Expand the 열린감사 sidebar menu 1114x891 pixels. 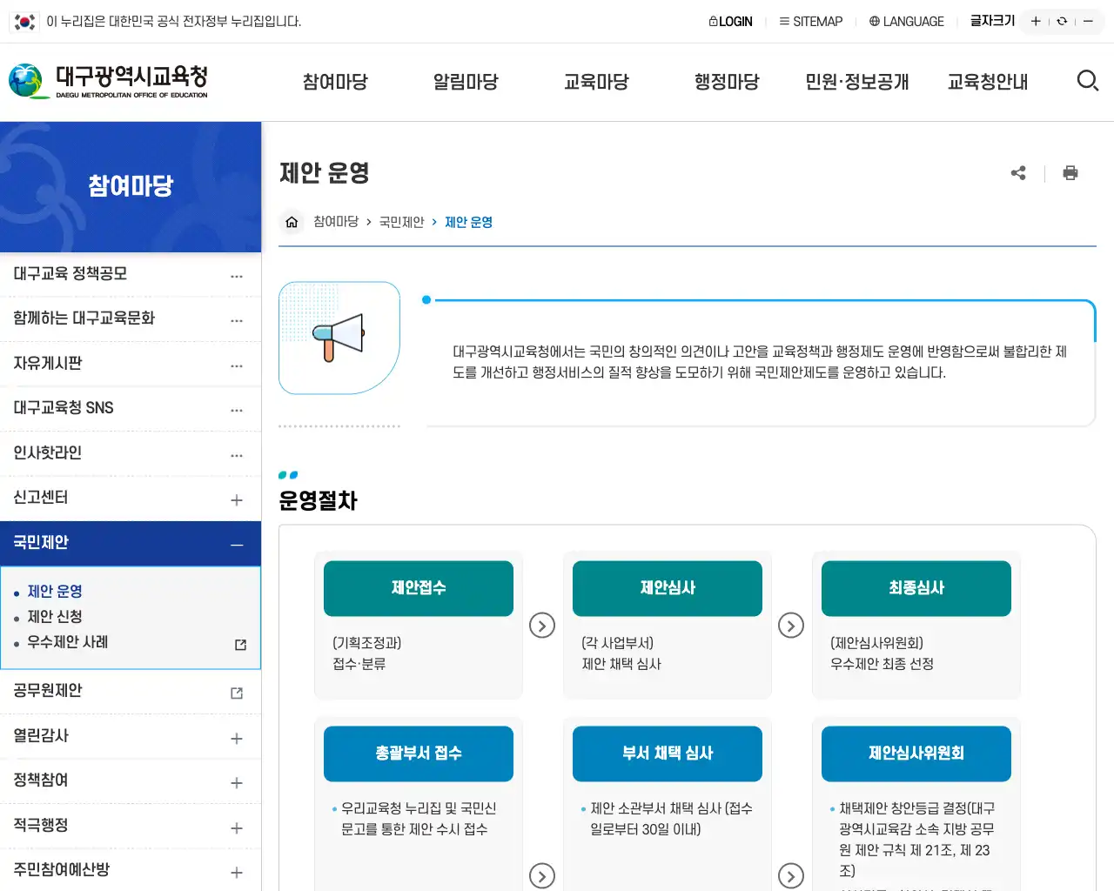237,736
